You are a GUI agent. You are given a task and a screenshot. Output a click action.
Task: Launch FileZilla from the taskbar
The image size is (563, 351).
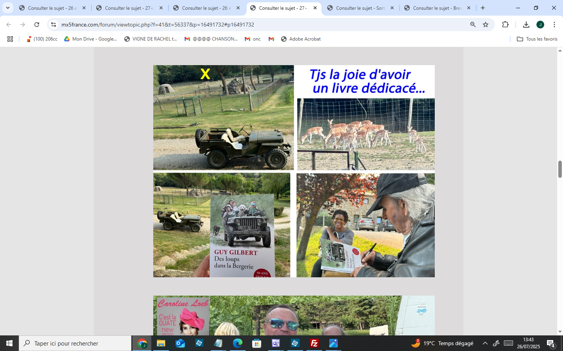314,343
